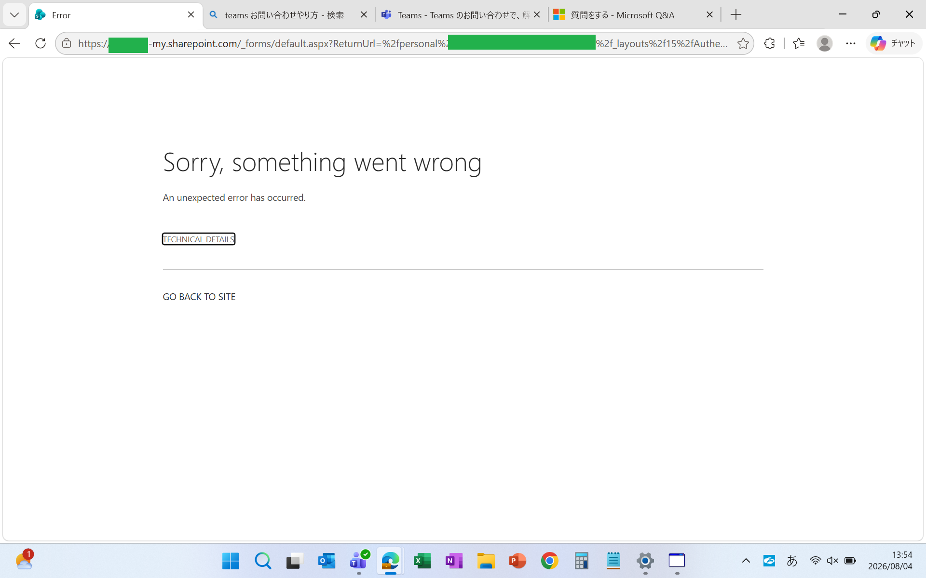Screen dimensions: 926x578
Task: Open Settings gear on taskbar
Action: point(645,561)
